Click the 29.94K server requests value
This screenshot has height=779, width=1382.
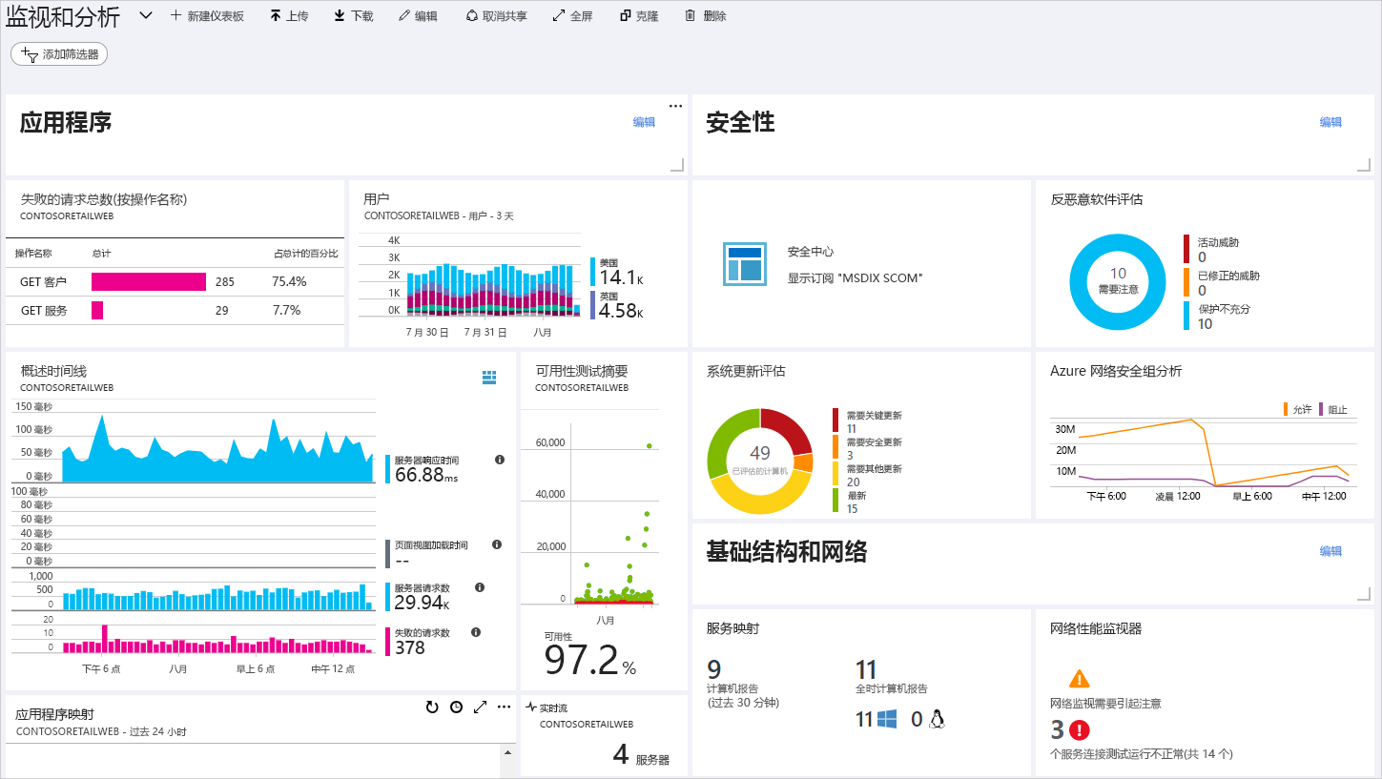423,603
